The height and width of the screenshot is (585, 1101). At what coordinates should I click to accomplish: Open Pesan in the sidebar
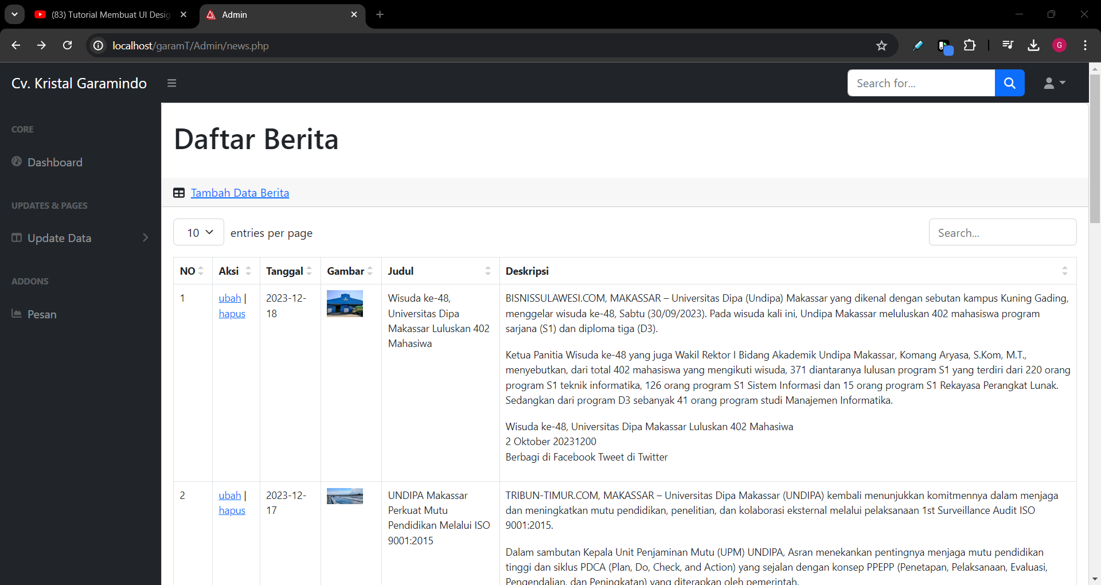point(42,314)
